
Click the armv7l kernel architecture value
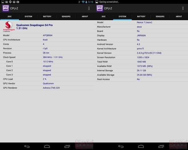(x=140, y=48)
